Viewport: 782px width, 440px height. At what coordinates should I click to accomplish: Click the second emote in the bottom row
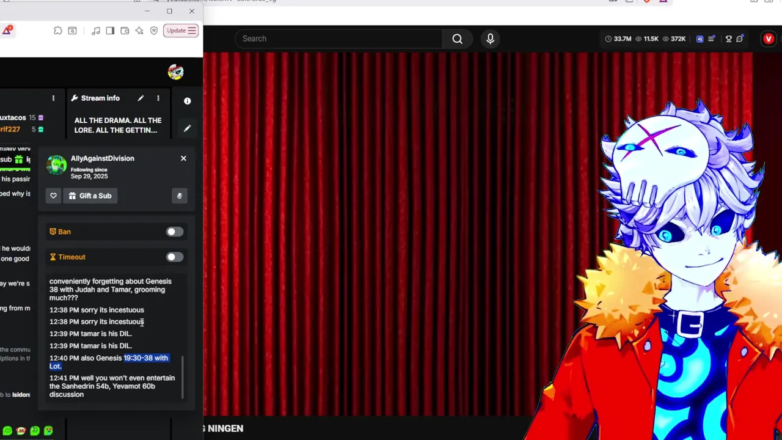[21, 431]
